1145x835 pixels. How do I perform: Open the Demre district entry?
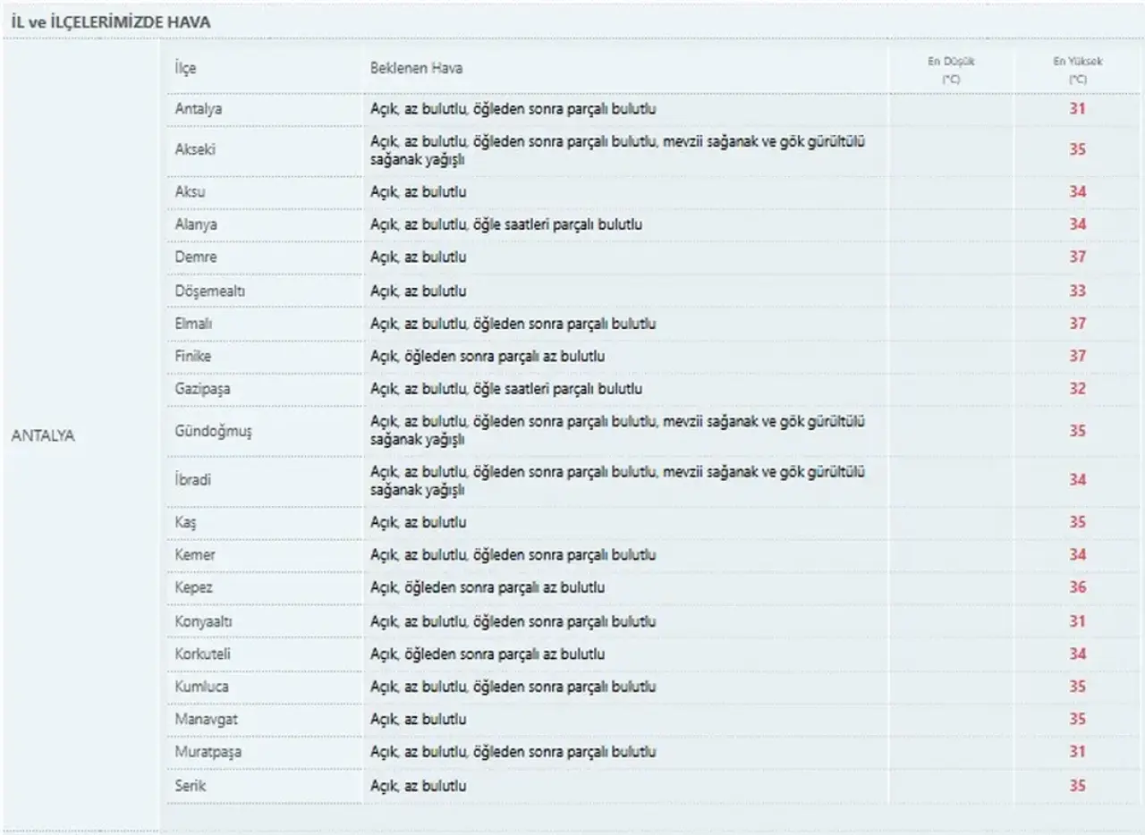pyautogui.click(x=196, y=257)
